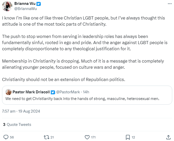Viewport: 174px width, 141px height.
Task: Click the 171 likes count
Action: (x=93, y=137)
